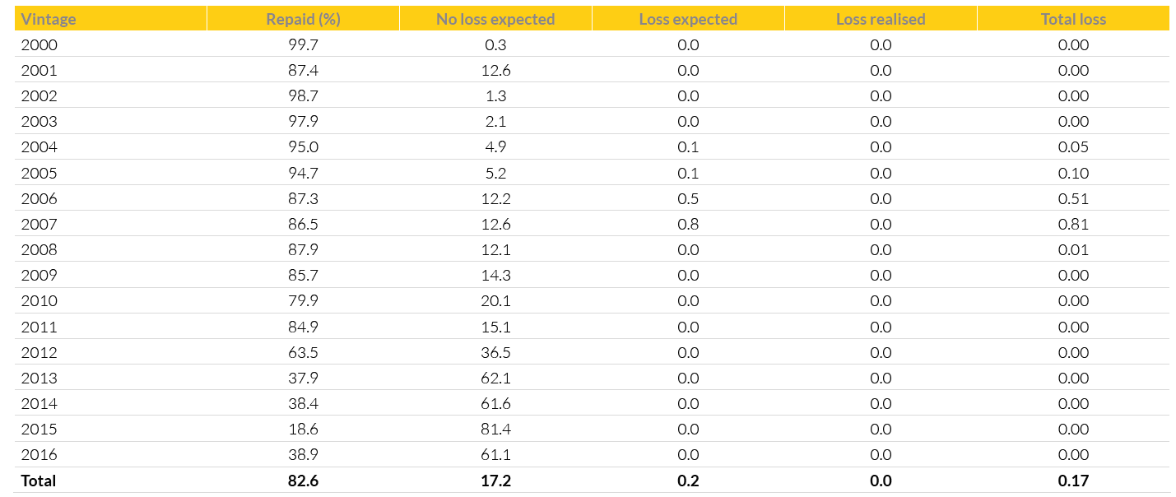This screenshot has height=497, width=1176.
Task: Select the Loss realised column header
Action: click(x=881, y=19)
